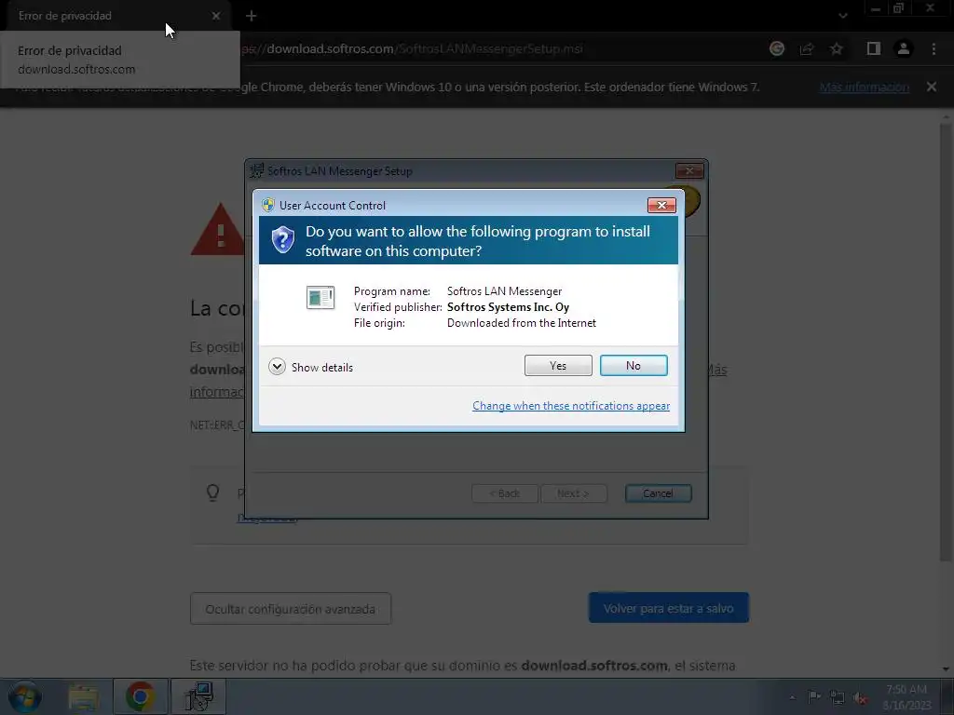Image resolution: width=954 pixels, height=715 pixels.
Task: Open Chrome profile avatar menu
Action: click(904, 48)
